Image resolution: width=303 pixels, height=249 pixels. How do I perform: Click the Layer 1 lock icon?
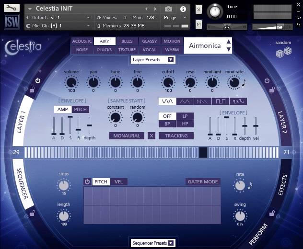click(x=32, y=89)
